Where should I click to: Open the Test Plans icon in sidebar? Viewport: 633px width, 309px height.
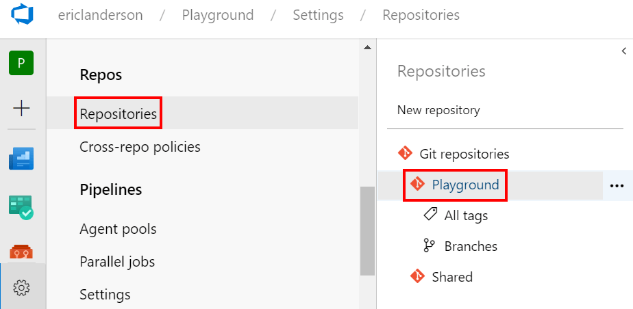pyautogui.click(x=21, y=207)
